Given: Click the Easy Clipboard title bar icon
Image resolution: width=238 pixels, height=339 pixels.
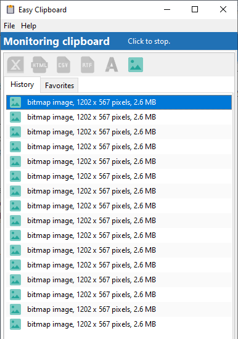Looking at the screenshot, I should 10,9.
